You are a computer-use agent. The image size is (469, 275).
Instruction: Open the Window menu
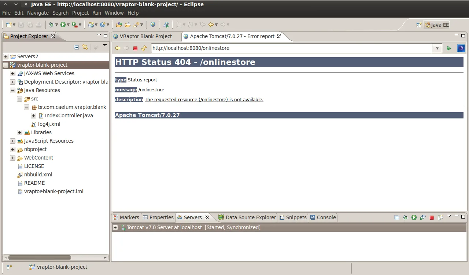coord(114,12)
